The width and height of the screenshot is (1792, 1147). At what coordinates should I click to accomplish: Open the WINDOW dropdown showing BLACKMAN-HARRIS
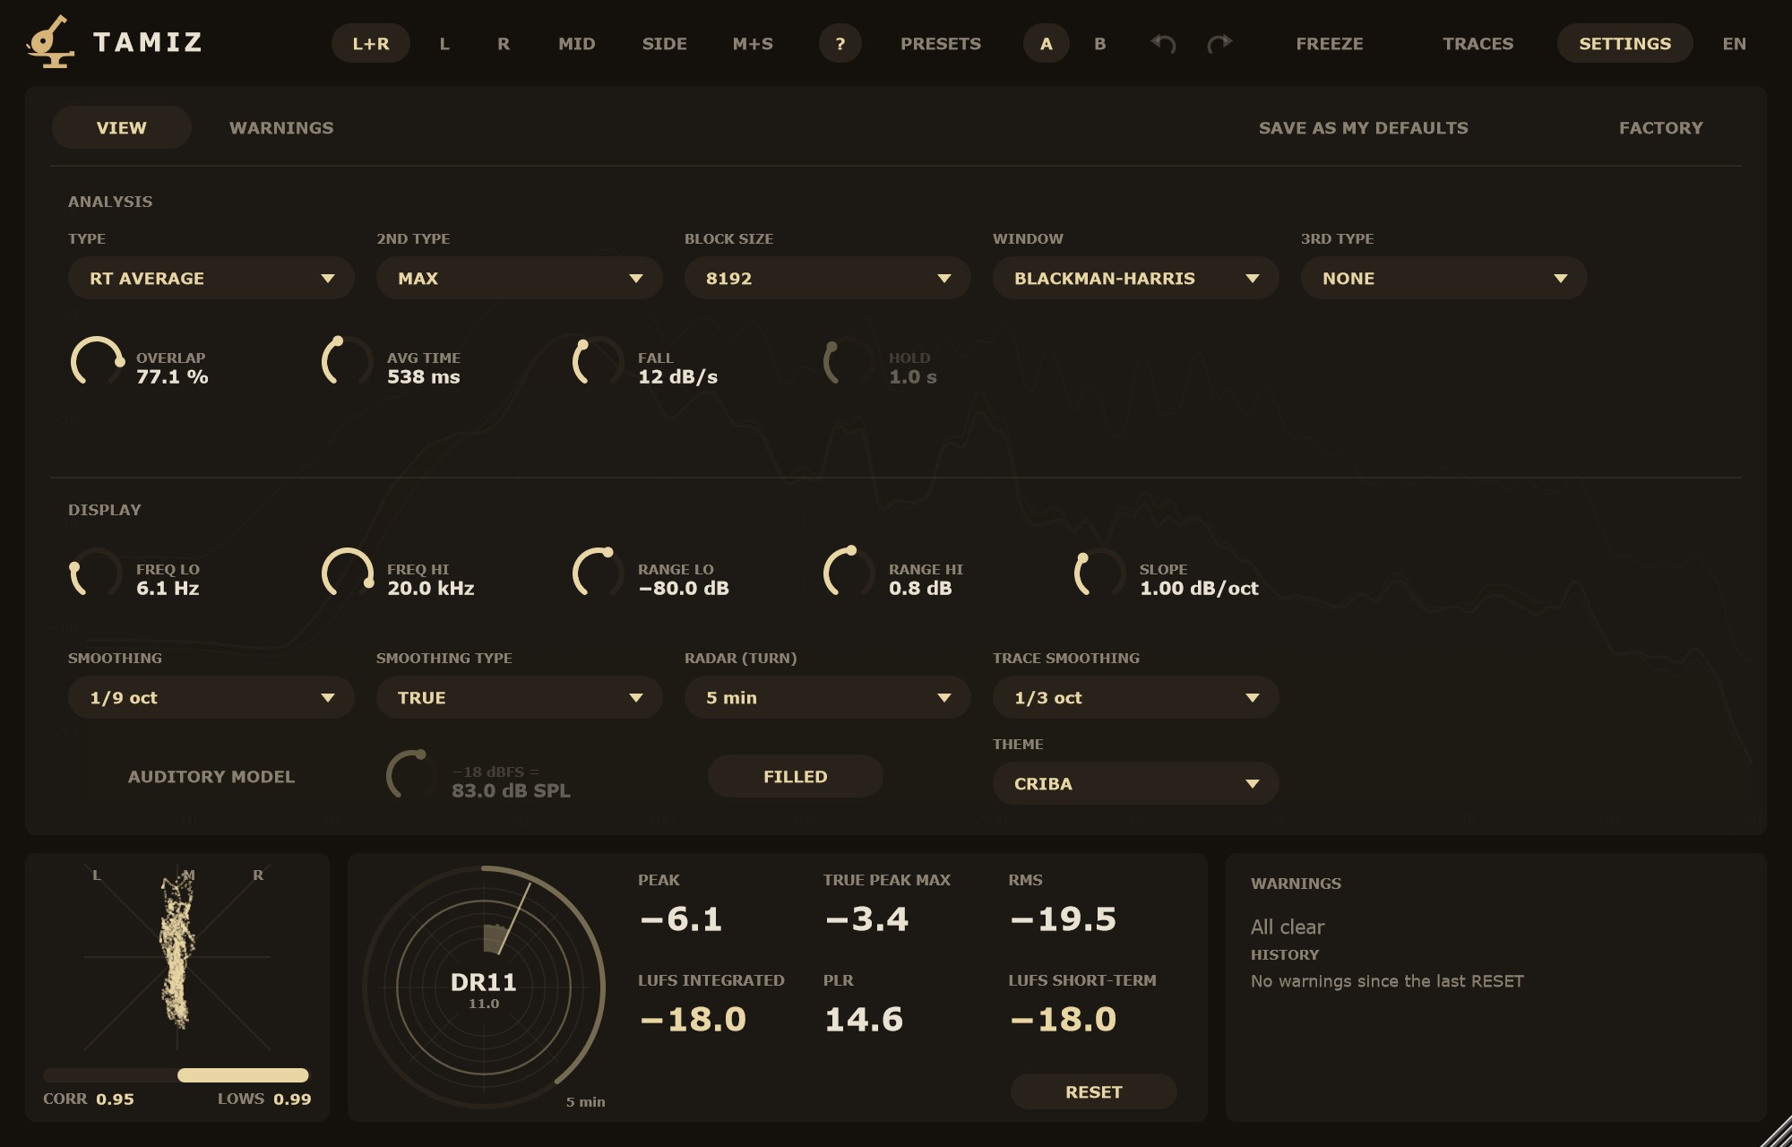1136,278
